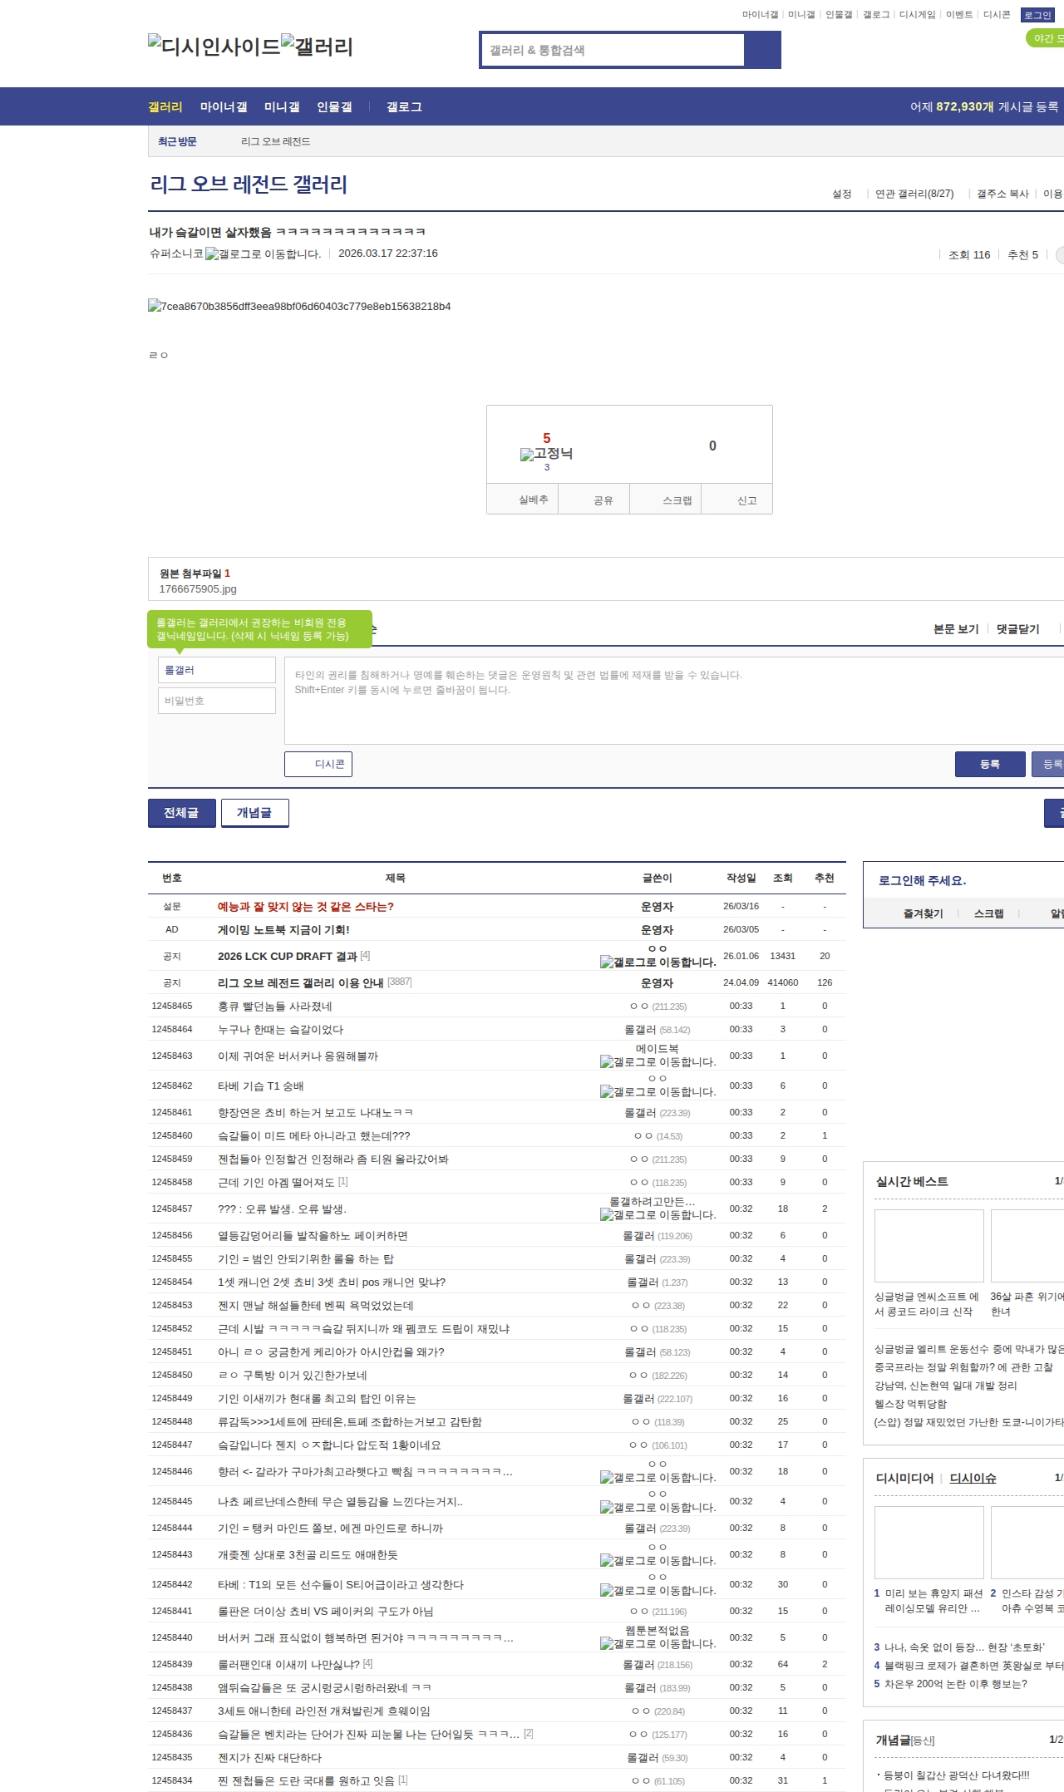Expand the 최근 방문 recent visits bar
Image resolution: width=1064 pixels, height=1792 pixels.
click(177, 141)
